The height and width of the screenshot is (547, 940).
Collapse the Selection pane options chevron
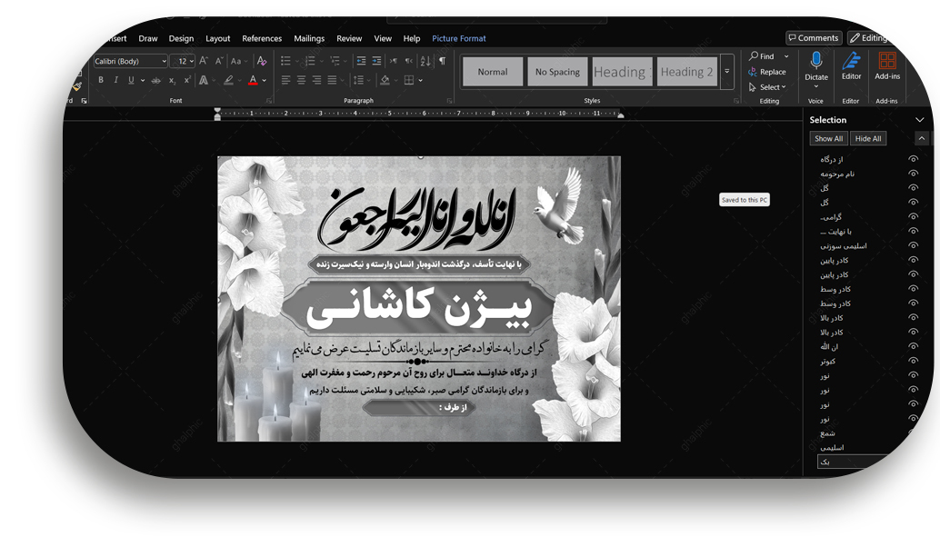(x=919, y=120)
